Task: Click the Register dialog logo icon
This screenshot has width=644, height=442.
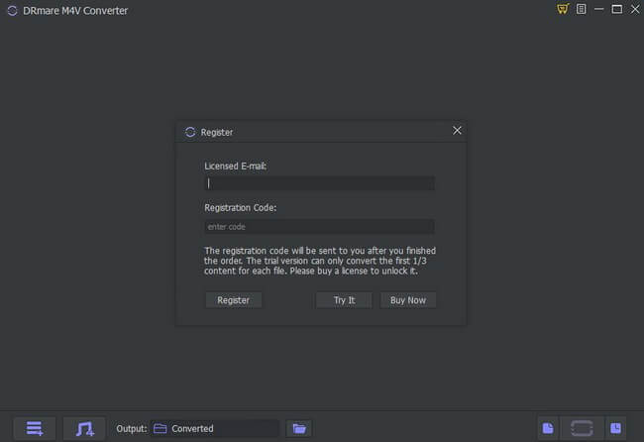Action: 190,132
